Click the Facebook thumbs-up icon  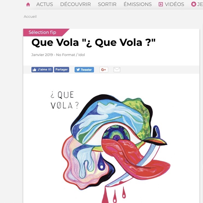pos(34,70)
